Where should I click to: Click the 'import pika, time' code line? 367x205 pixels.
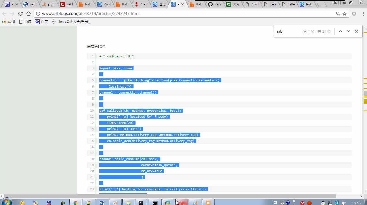116,68
